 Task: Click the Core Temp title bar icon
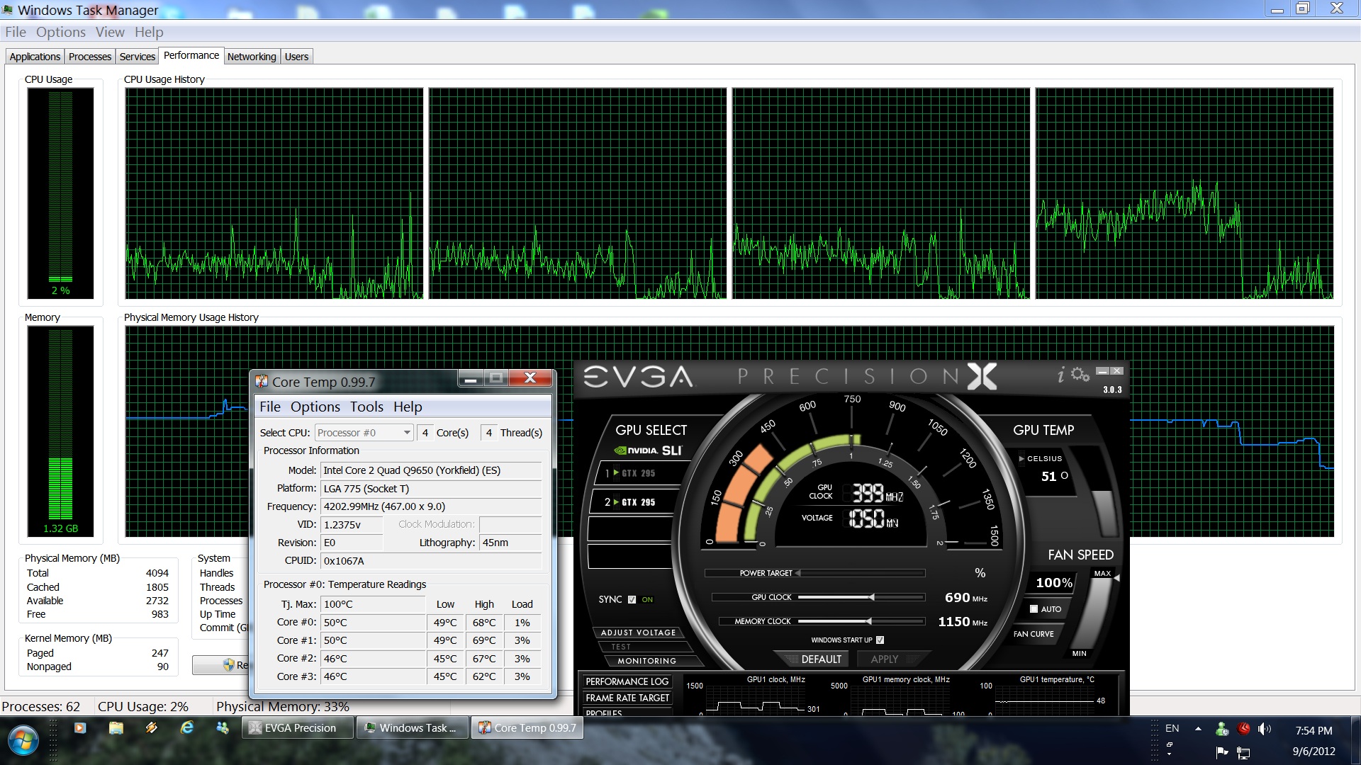click(x=262, y=382)
